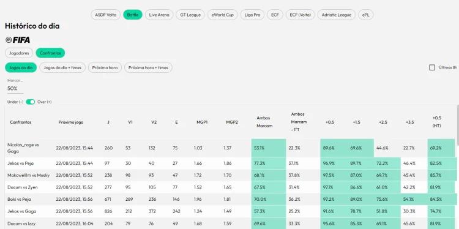The image size is (459, 229).
Task: Switch to the Liga Pro tab
Action: pos(252,15)
